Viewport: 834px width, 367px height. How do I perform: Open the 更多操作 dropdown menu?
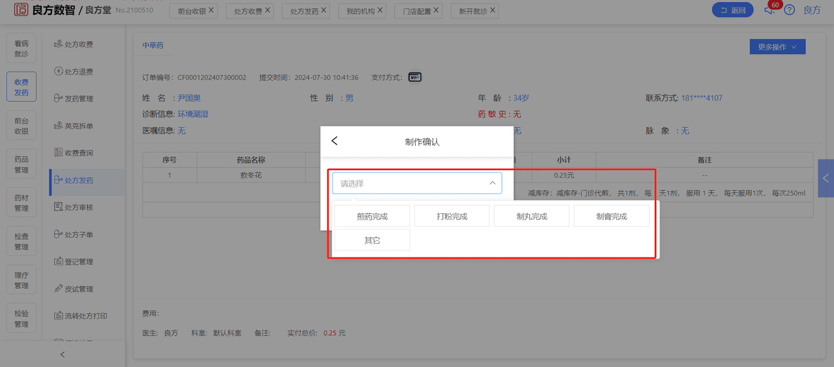click(x=777, y=47)
